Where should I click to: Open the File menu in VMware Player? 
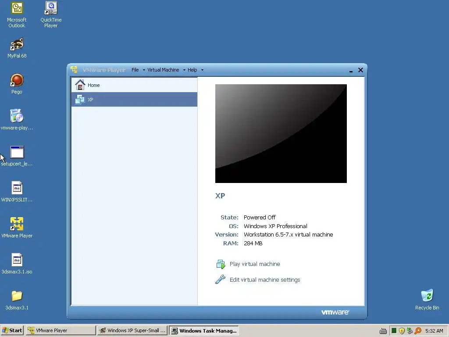[x=135, y=70]
